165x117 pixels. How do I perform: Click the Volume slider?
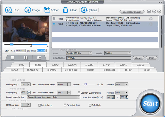pos(86,84)
